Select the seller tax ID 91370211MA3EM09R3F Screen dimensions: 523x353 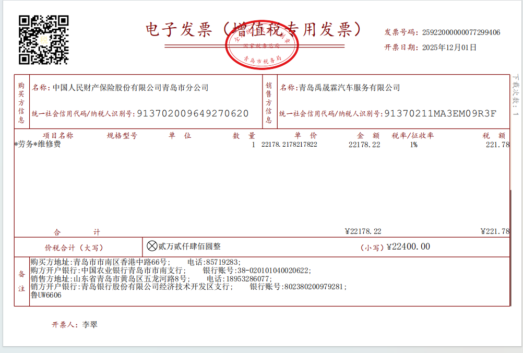click(440, 113)
